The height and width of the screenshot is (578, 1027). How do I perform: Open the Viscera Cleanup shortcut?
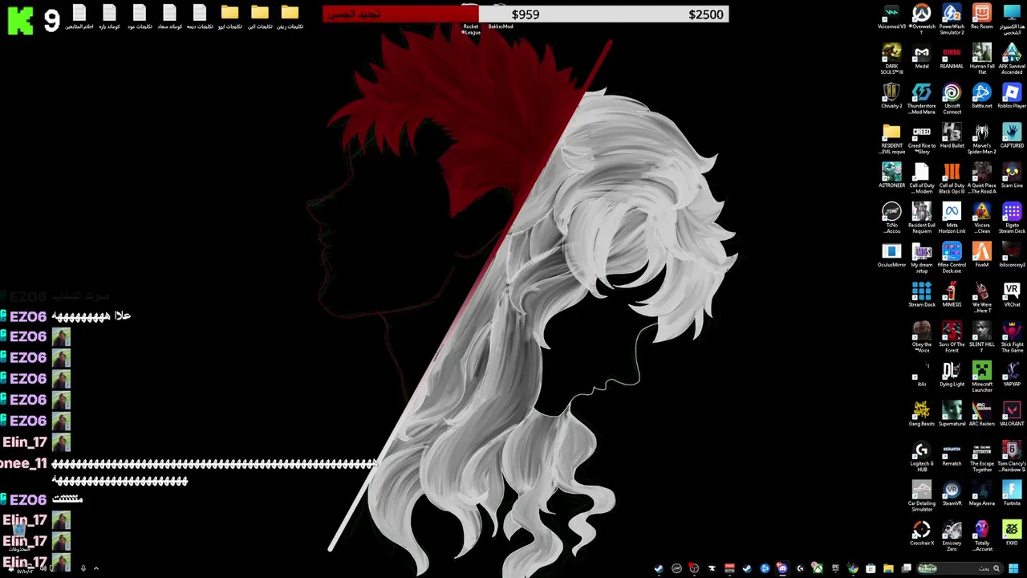click(981, 218)
